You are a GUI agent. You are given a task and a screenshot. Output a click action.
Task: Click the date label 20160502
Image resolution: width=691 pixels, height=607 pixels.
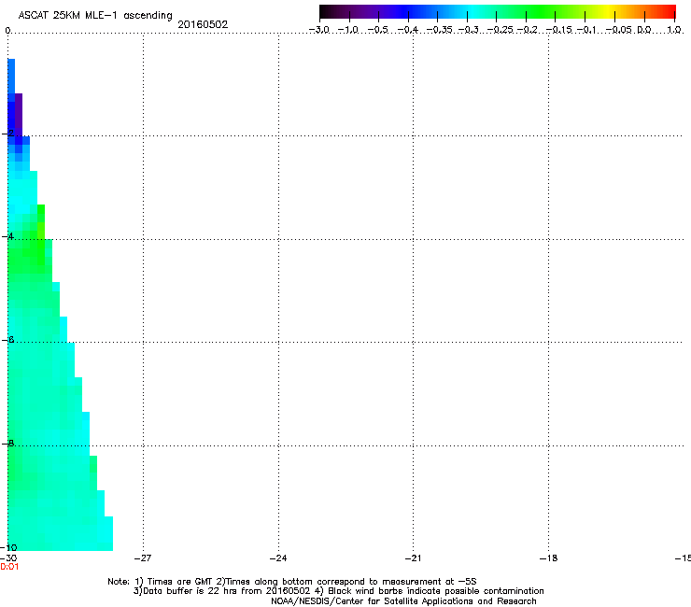click(203, 24)
